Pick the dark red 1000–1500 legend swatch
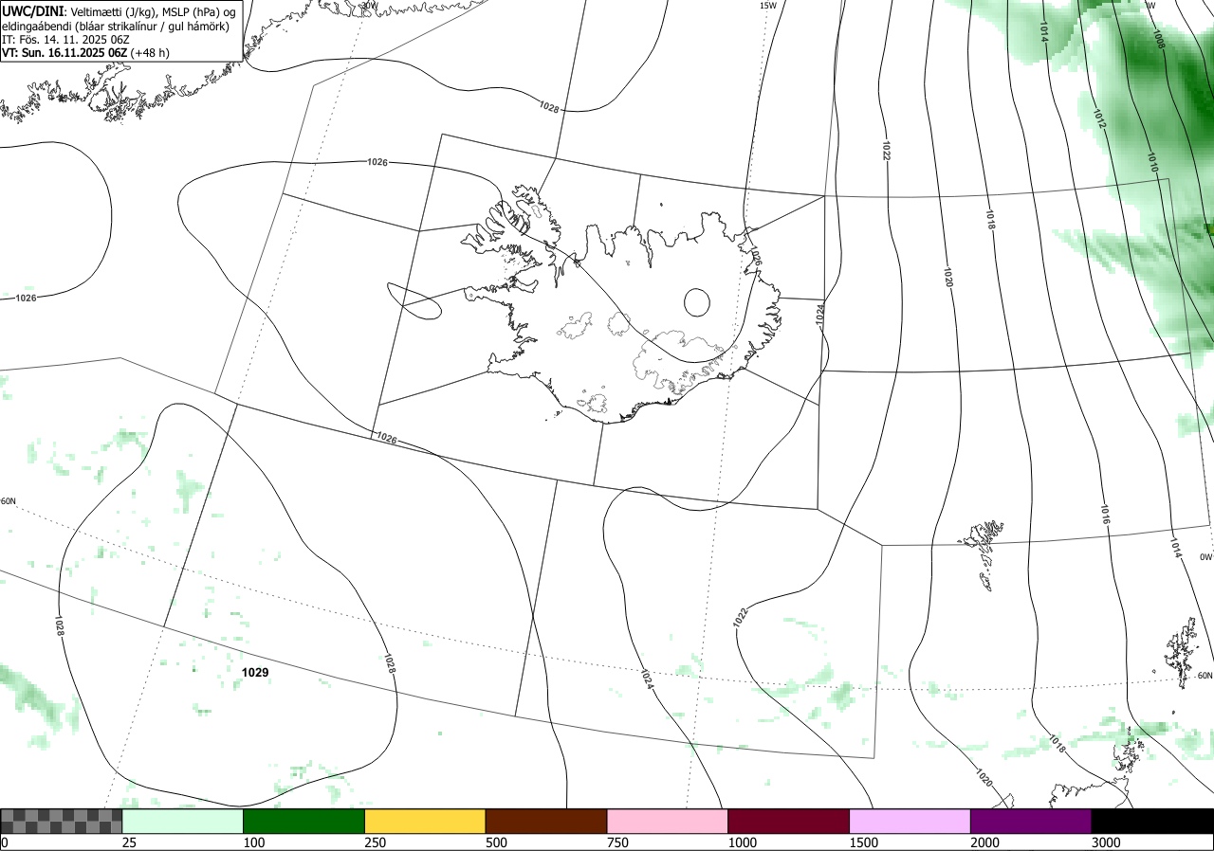Viewport: 1214px width, 851px height. click(x=789, y=821)
